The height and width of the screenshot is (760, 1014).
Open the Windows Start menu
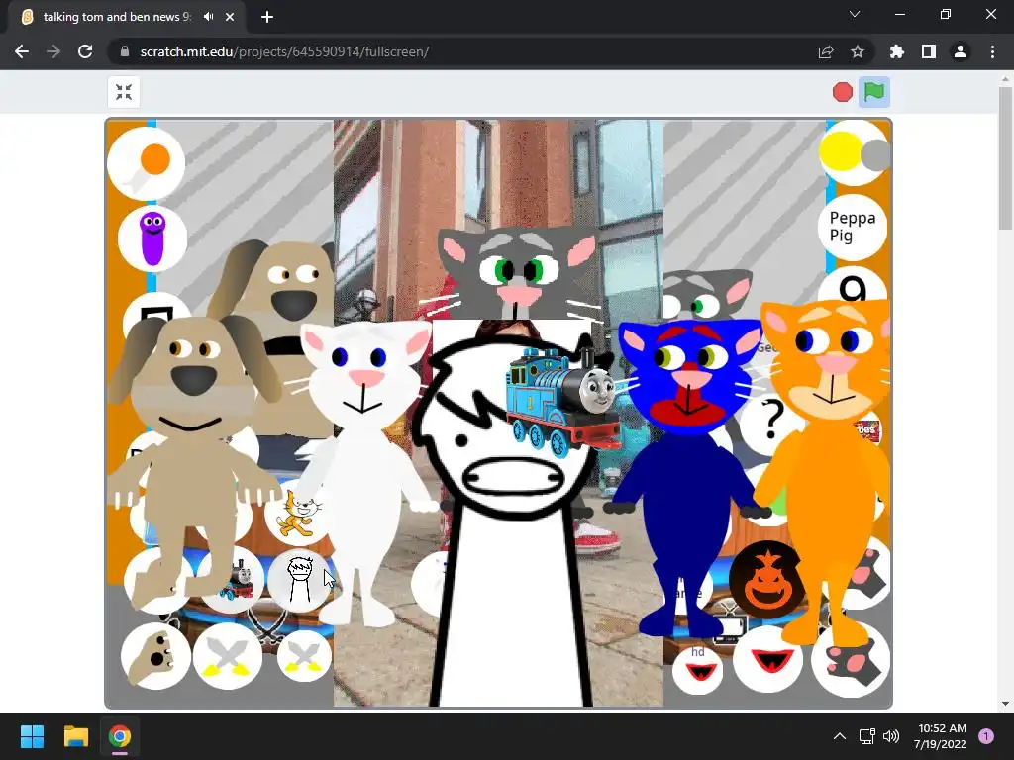click(32, 736)
